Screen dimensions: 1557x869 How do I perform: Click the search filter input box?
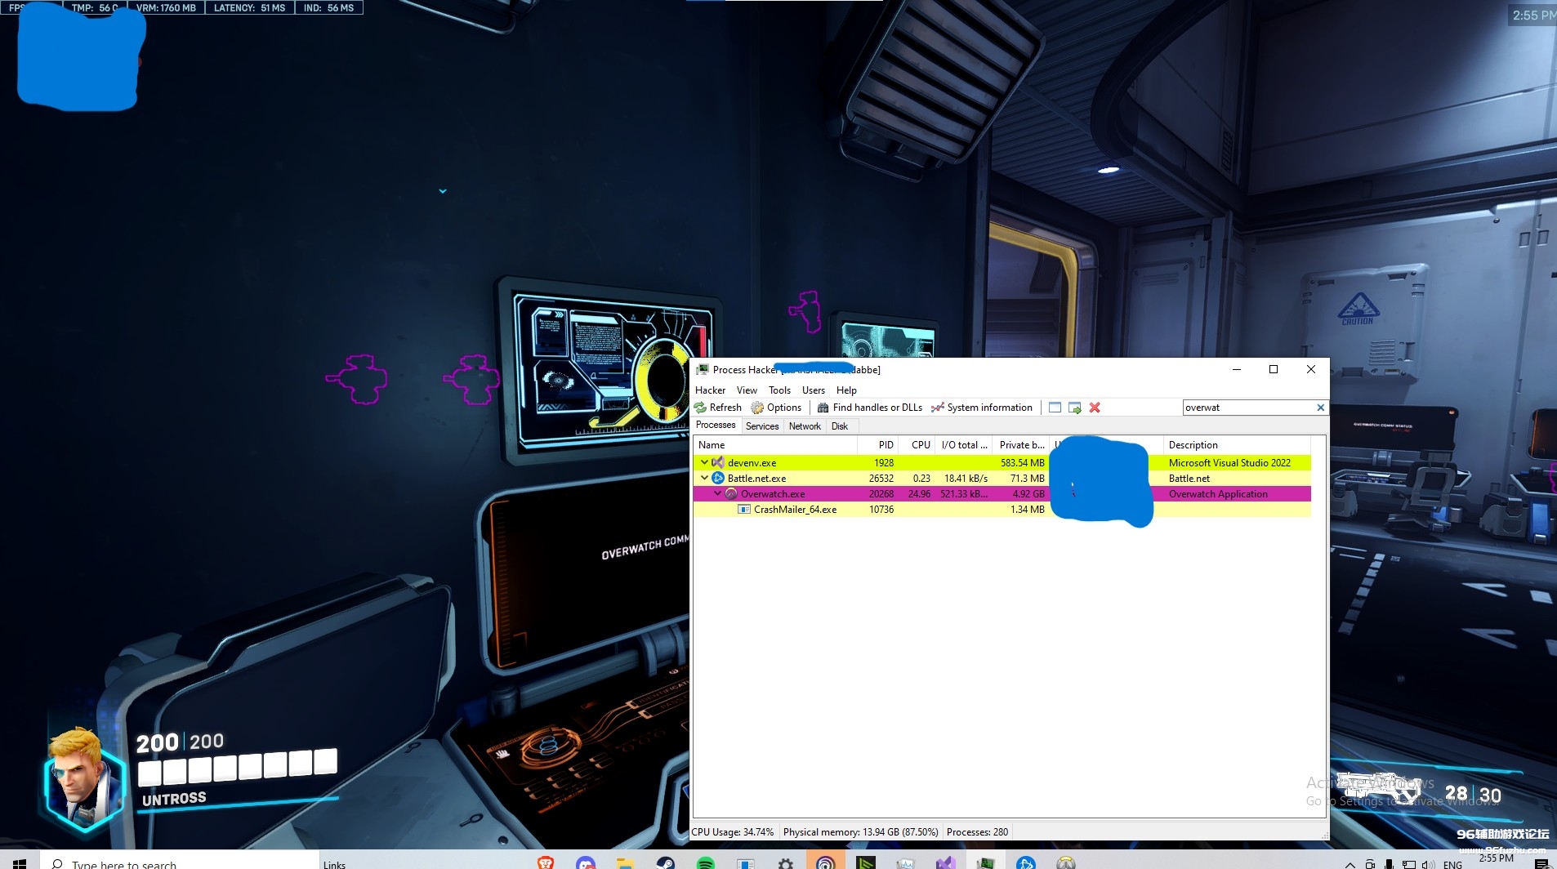coord(1247,408)
